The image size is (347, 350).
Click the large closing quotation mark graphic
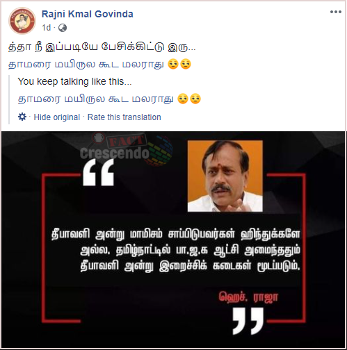tap(248, 321)
